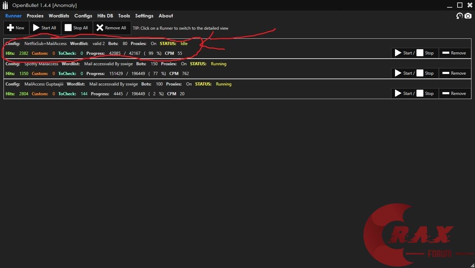This screenshot has height=268, width=475.
Task: Open the Proxies tab
Action: pos(35,16)
